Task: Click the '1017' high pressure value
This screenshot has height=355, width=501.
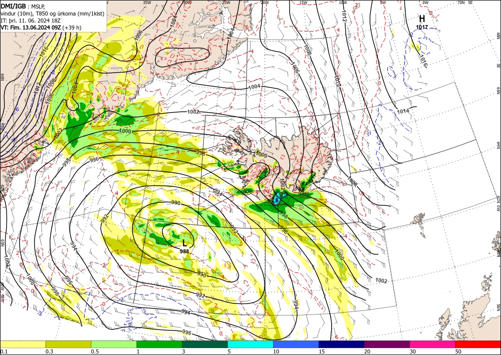Action: [x=422, y=28]
